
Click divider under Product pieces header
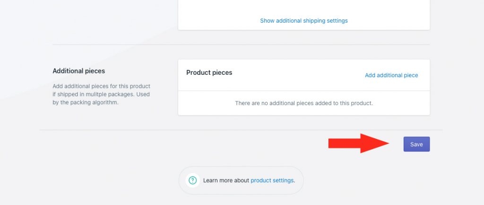click(x=304, y=90)
